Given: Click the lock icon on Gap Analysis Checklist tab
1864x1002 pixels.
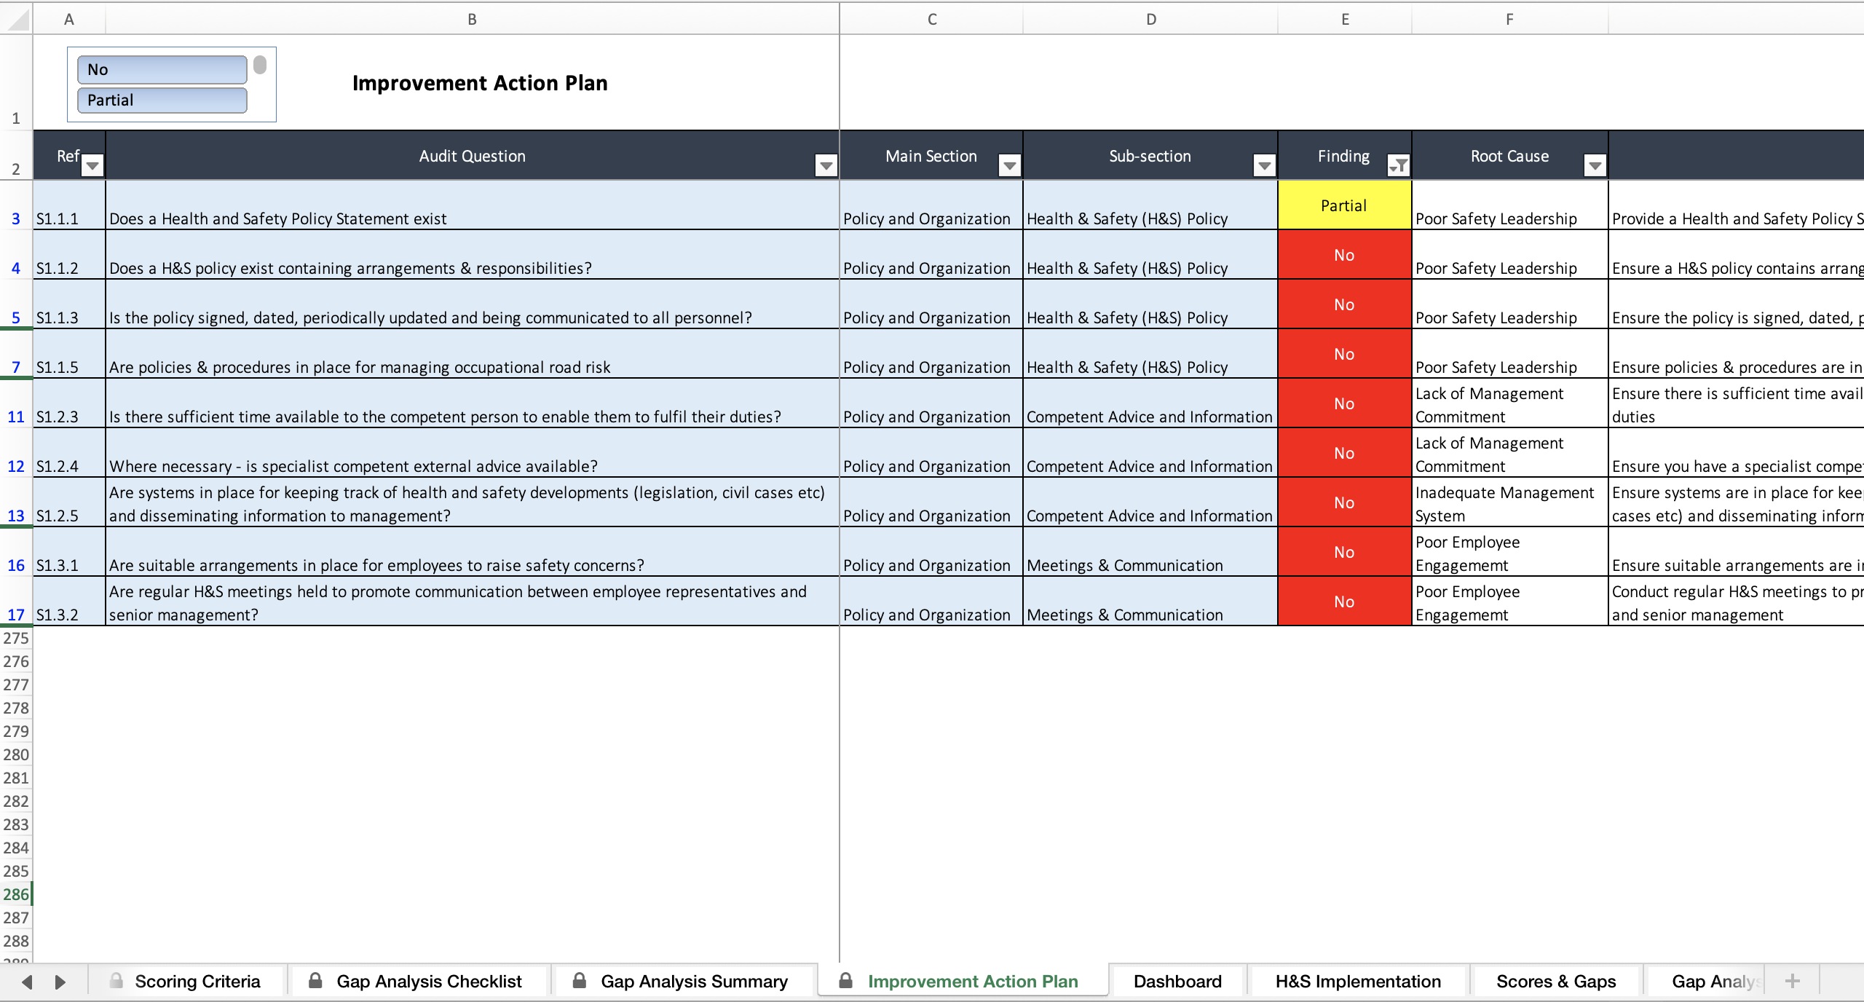Looking at the screenshot, I should pos(315,980).
